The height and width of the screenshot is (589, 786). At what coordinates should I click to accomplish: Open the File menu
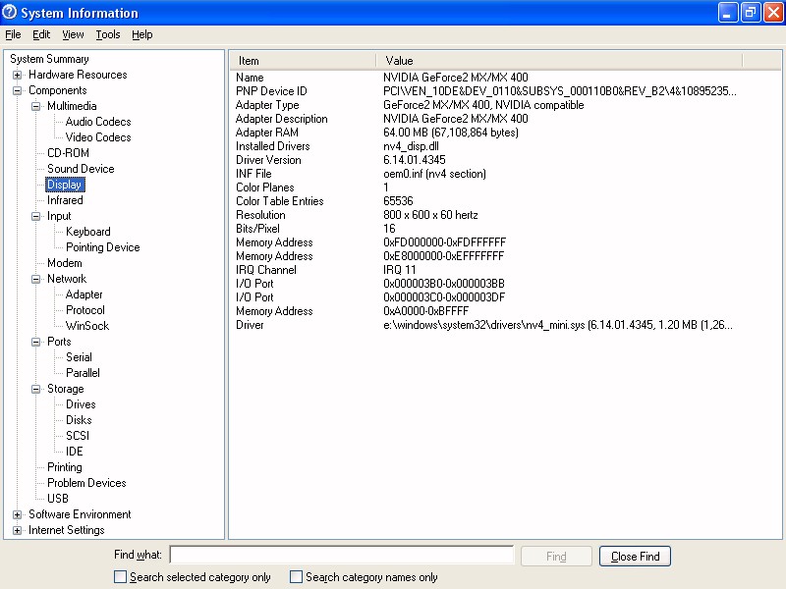(13, 34)
